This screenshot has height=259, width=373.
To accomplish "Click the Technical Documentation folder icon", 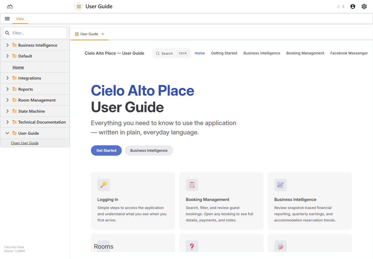I will click(15, 122).
